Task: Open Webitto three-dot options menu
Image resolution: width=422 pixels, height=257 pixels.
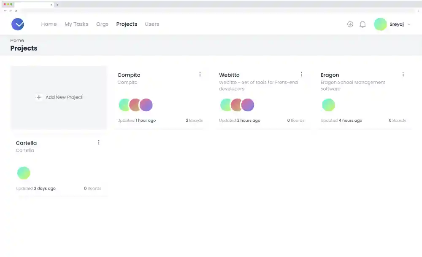Action: coord(301,74)
